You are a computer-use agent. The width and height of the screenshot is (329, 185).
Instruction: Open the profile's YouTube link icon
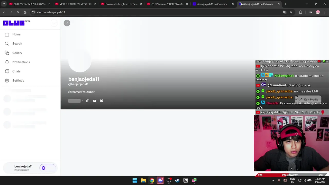pyautogui.click(x=95, y=101)
